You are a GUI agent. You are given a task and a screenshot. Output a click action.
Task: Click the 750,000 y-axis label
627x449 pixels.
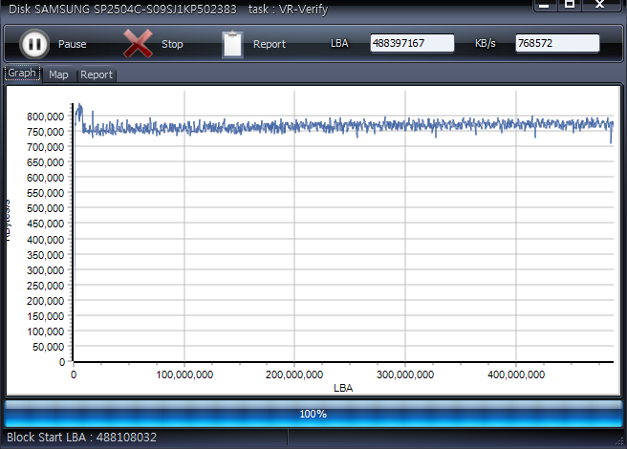(x=45, y=132)
